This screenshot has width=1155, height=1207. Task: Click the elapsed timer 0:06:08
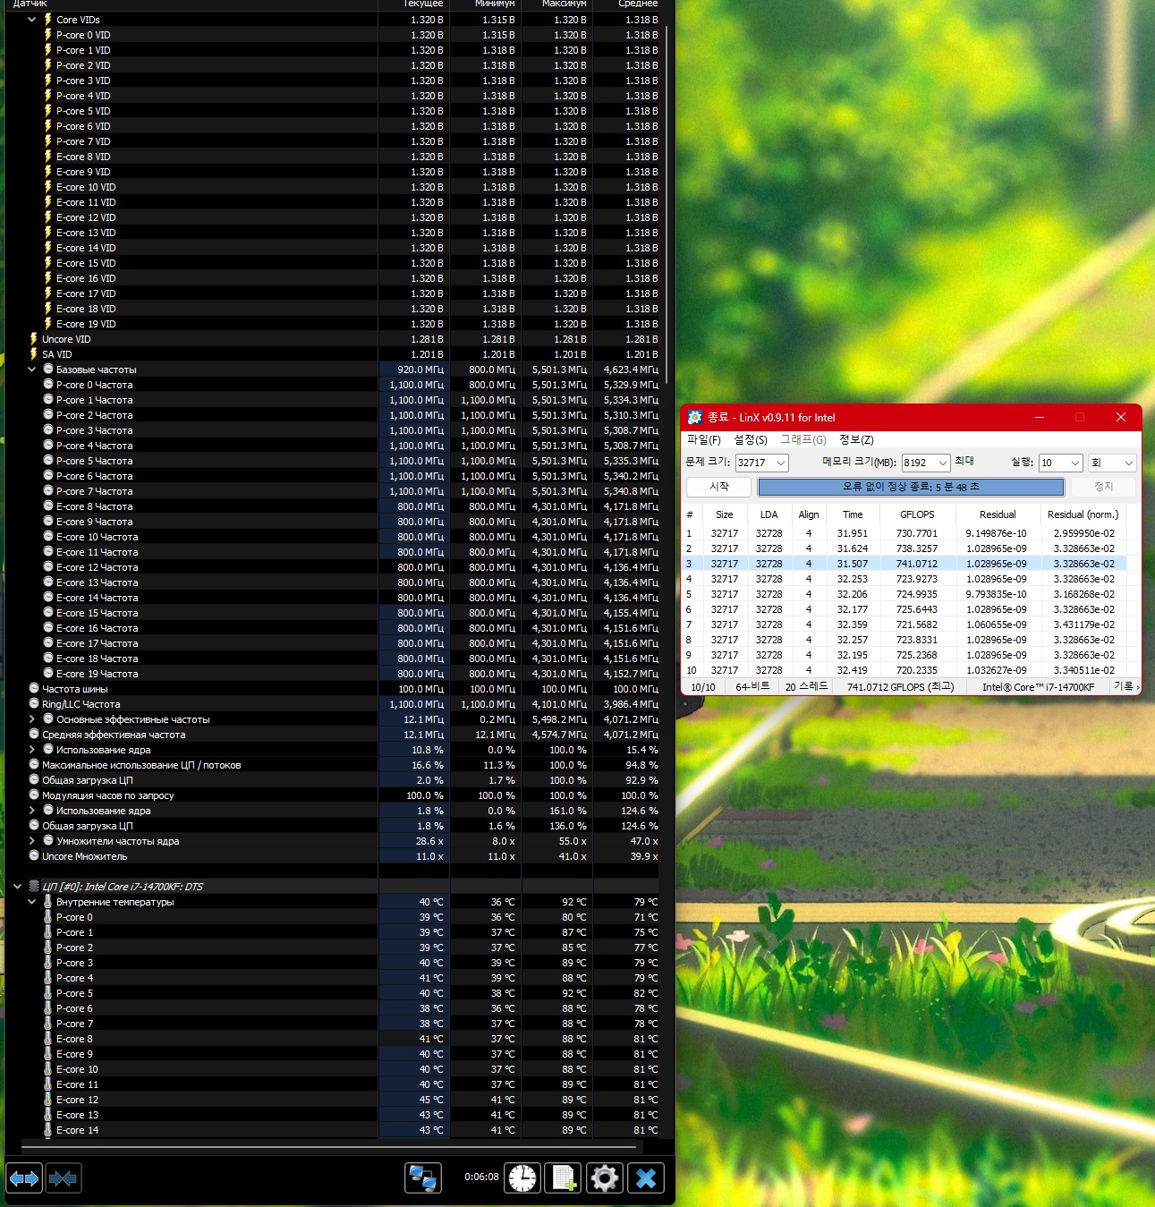481,1177
